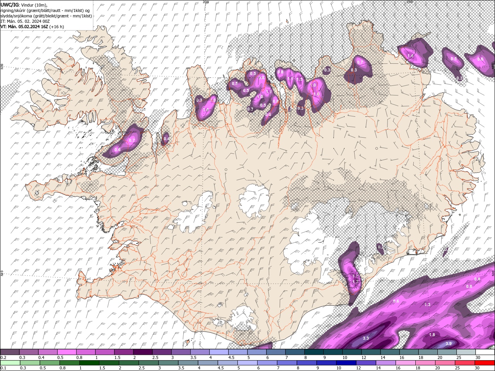Pick the red rain scale swatch after 30
The width and height of the screenshot is (495, 371).
click(x=485, y=363)
